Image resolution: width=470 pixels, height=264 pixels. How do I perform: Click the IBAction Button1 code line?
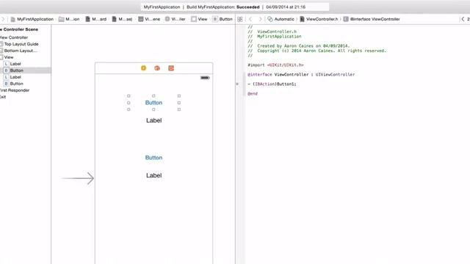(x=272, y=84)
